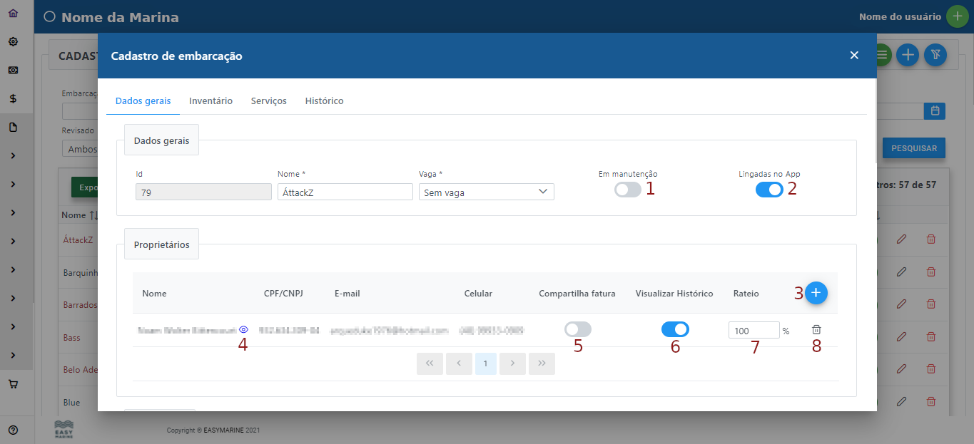Screen dimensions: 974x444
Task: Click the dollar sign finance icon
Action: [13, 99]
